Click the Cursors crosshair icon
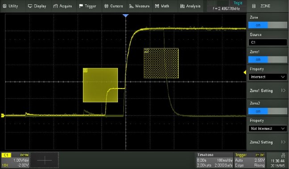The height and width of the screenshot is (169, 289). click(x=106, y=6)
